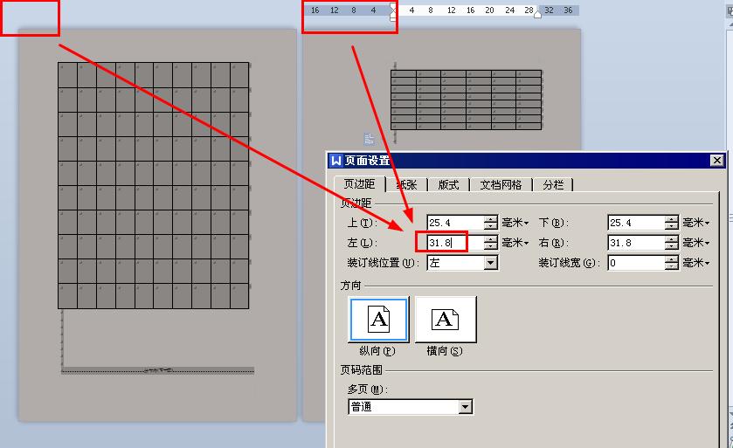Viewport: 733px width, 448px height.
Task: Increase the right margin 右 with the up arrow
Action: point(671,239)
